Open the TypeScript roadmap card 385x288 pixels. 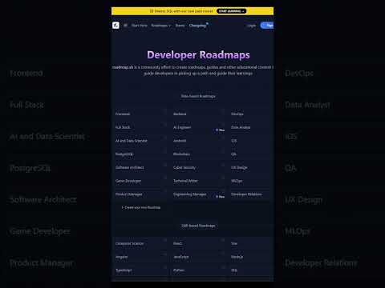pyautogui.click(x=141, y=270)
